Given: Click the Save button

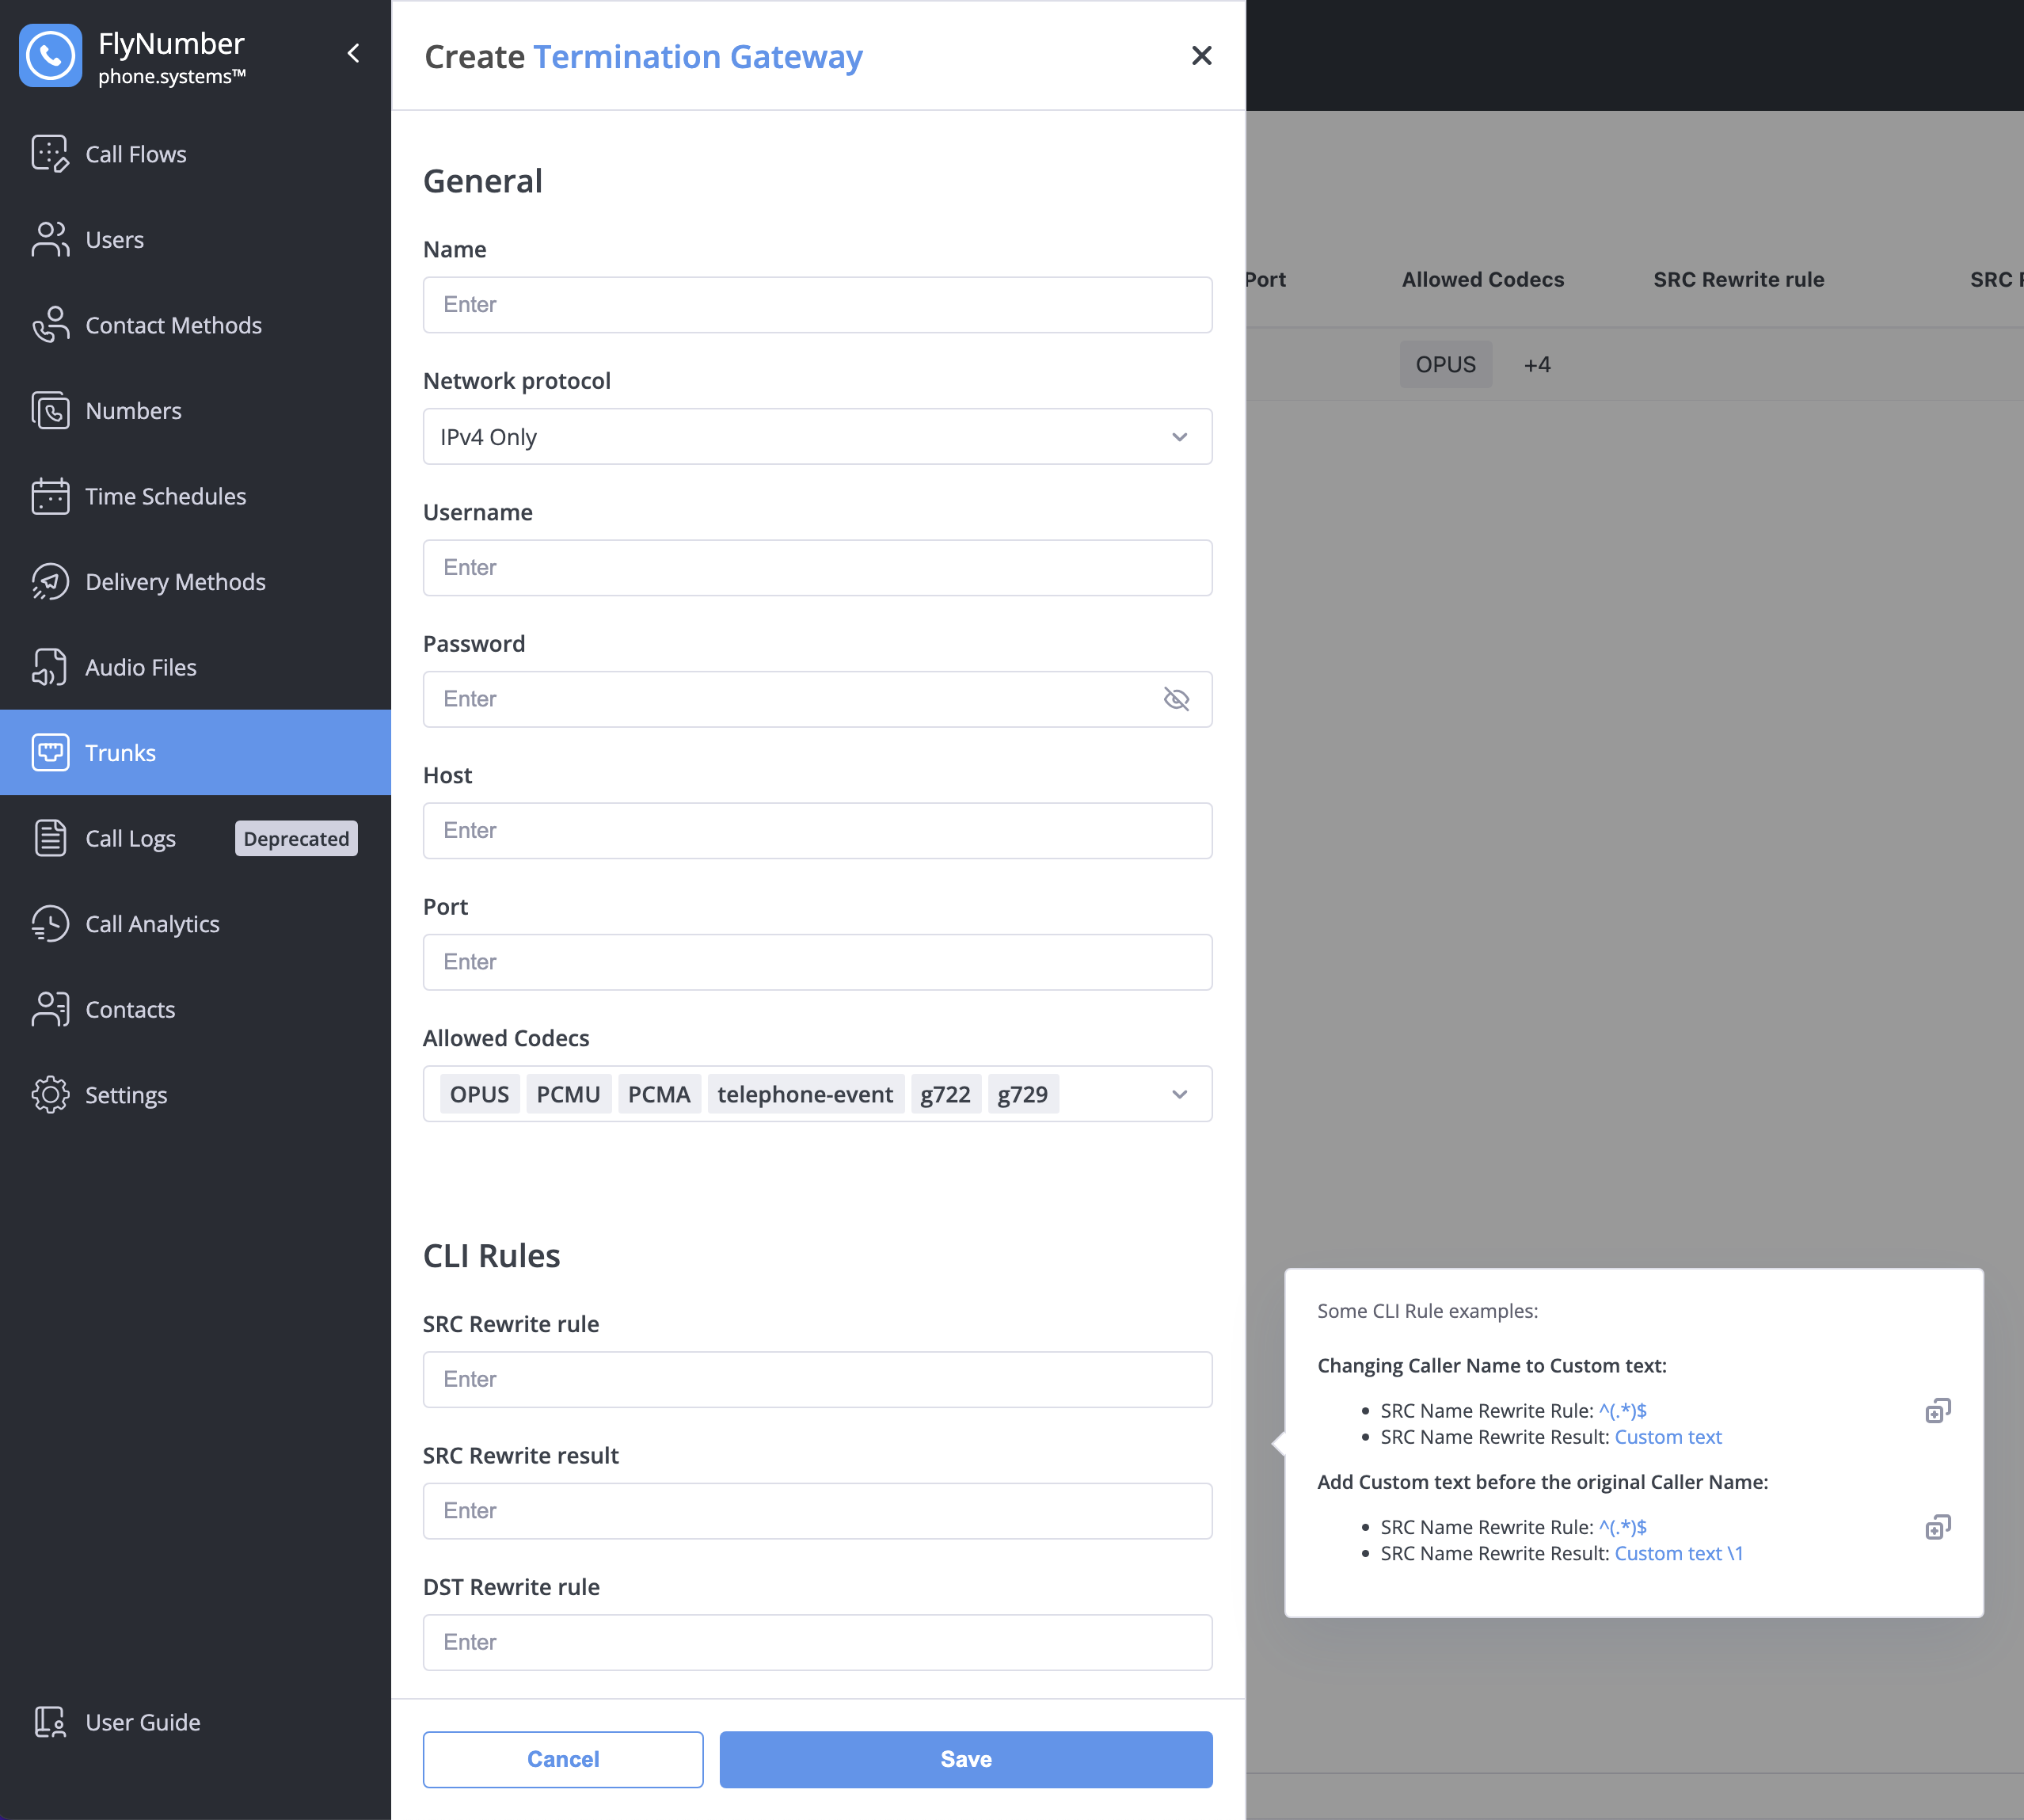Looking at the screenshot, I should tap(966, 1759).
